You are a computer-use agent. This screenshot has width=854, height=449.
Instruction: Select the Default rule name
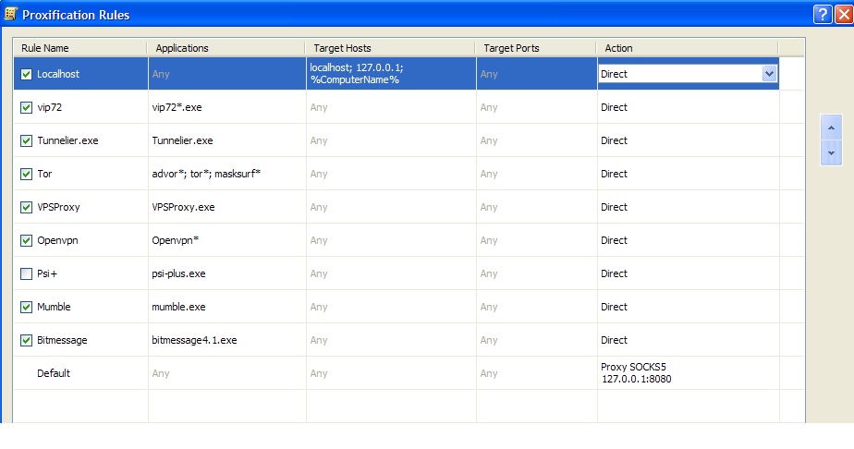point(54,373)
